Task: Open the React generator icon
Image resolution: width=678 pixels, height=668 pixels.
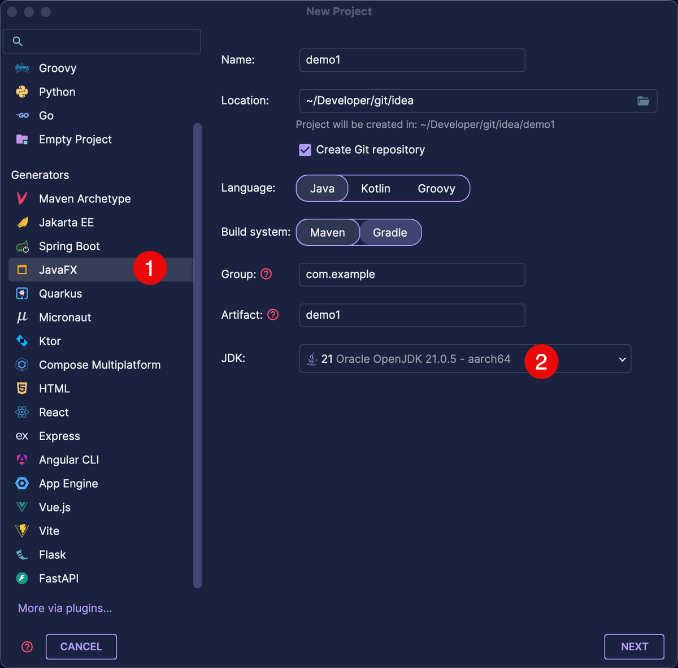Action: pos(21,412)
